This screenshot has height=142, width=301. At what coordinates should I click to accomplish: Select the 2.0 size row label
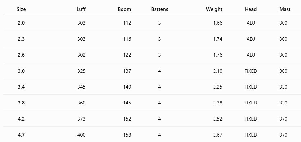[x=21, y=23]
